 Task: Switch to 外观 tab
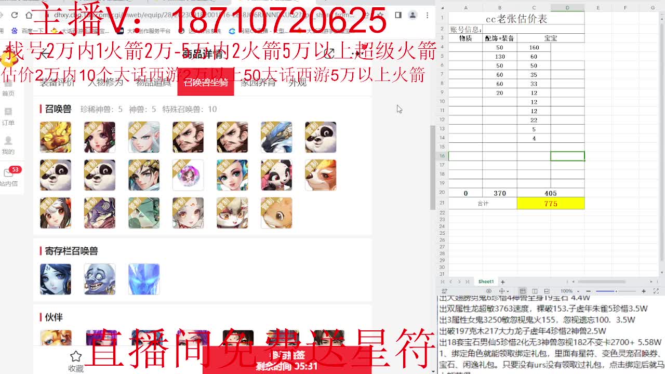[298, 82]
